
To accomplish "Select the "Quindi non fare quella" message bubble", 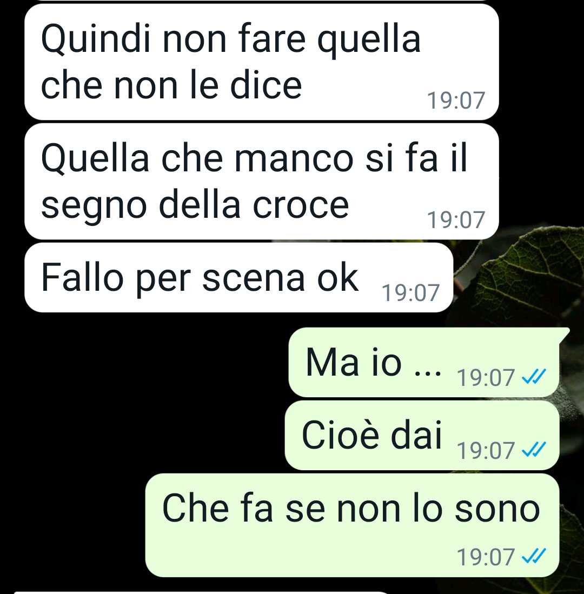I will [x=262, y=62].
